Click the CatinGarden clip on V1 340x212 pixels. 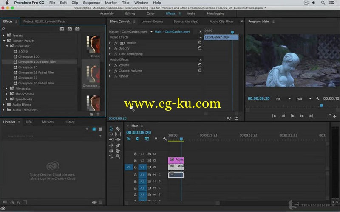(x=176, y=167)
